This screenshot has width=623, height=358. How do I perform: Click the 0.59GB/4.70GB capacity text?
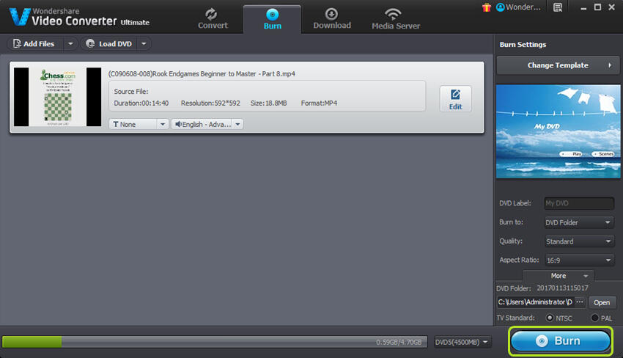(399, 342)
